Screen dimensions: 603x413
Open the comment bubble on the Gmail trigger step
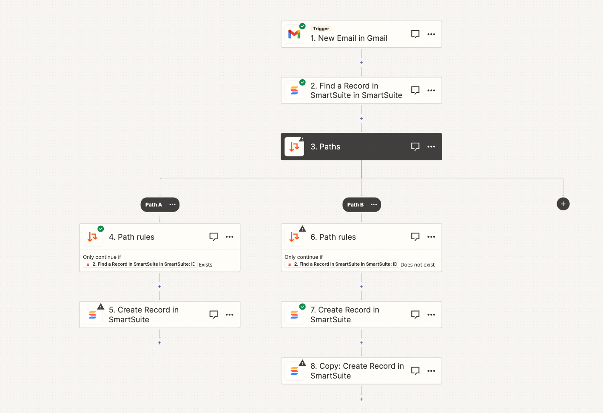(415, 34)
